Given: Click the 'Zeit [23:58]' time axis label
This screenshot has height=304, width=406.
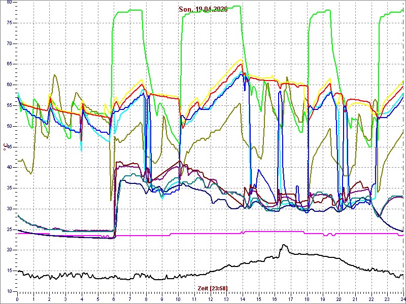Looking at the screenshot, I should click(x=212, y=288).
